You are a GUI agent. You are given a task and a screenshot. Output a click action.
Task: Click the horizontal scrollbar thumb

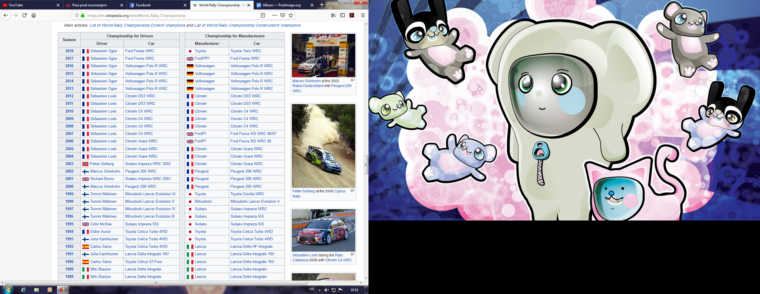[x=156, y=283]
